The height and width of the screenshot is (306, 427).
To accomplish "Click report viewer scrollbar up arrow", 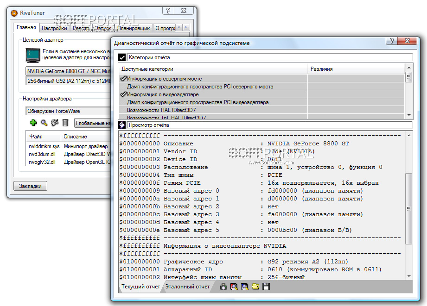I will click(x=409, y=135).
